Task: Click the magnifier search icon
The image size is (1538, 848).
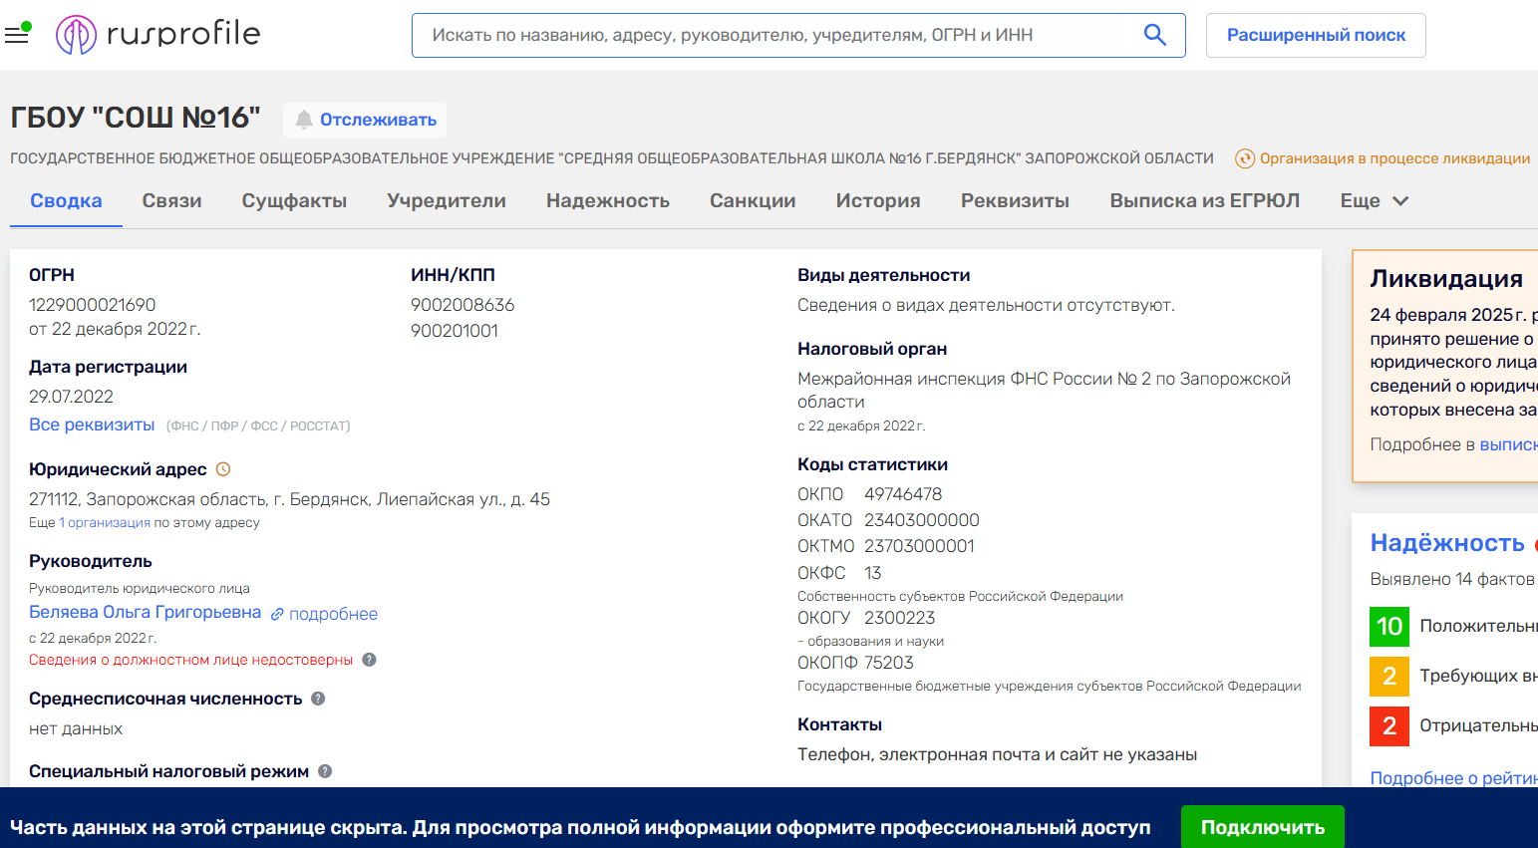Action: pos(1154,35)
